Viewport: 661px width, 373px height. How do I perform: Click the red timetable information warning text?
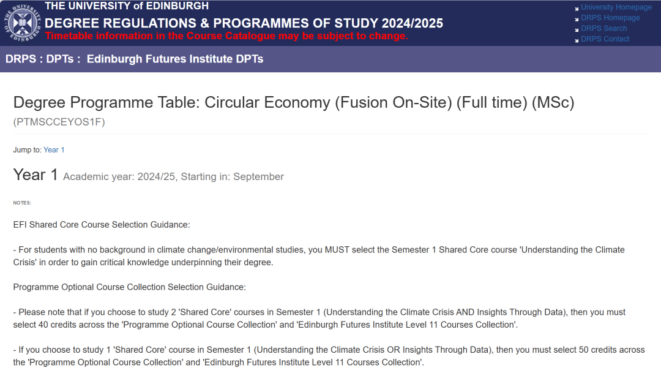pos(226,36)
